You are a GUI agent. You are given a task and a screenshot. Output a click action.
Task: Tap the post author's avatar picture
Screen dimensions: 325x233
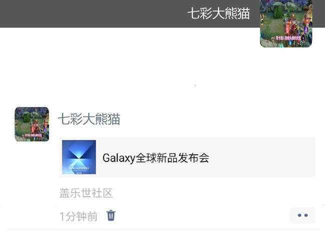[x=32, y=124]
